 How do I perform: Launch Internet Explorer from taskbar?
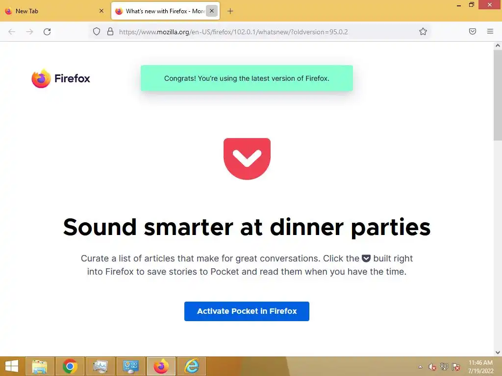point(192,366)
